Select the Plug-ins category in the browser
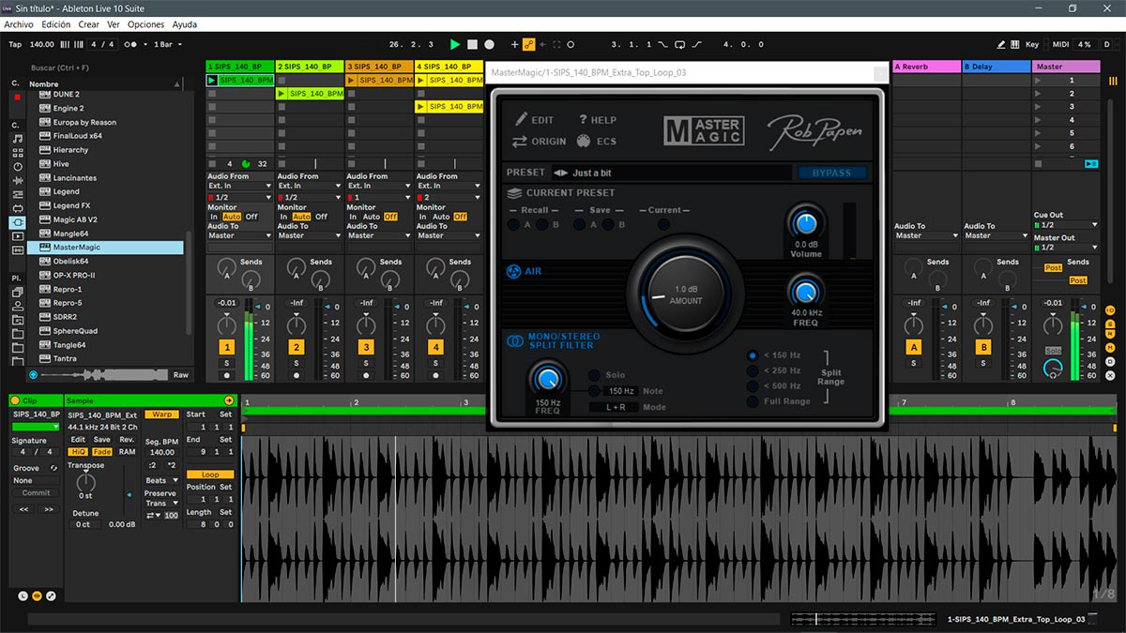 tap(18, 222)
